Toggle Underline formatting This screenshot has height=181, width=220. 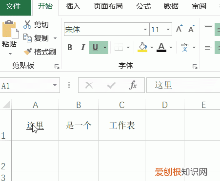click(x=95, y=47)
